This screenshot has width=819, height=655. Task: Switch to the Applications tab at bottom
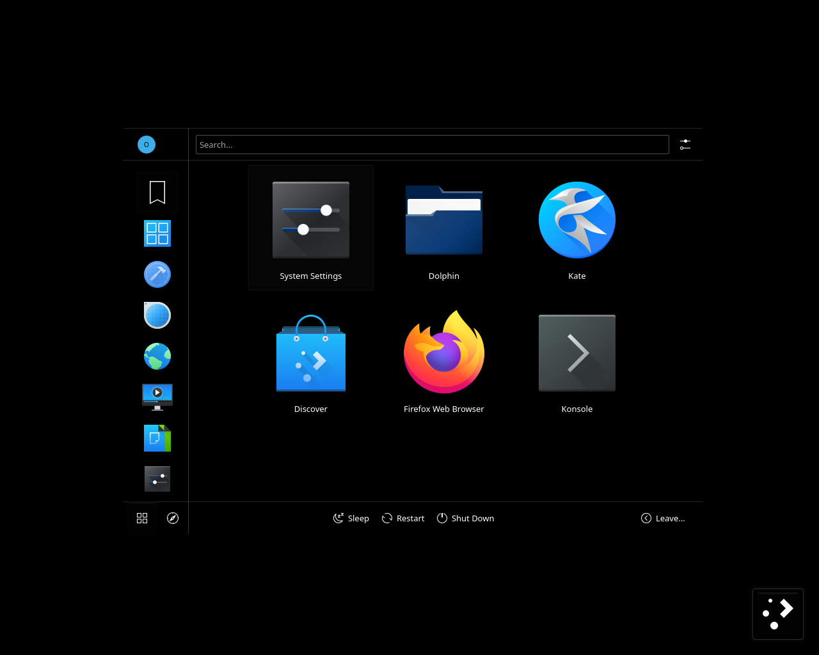[142, 518]
